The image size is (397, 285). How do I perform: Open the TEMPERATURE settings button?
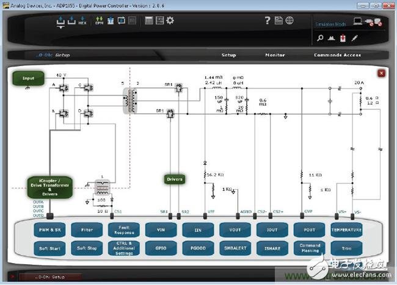346,230
